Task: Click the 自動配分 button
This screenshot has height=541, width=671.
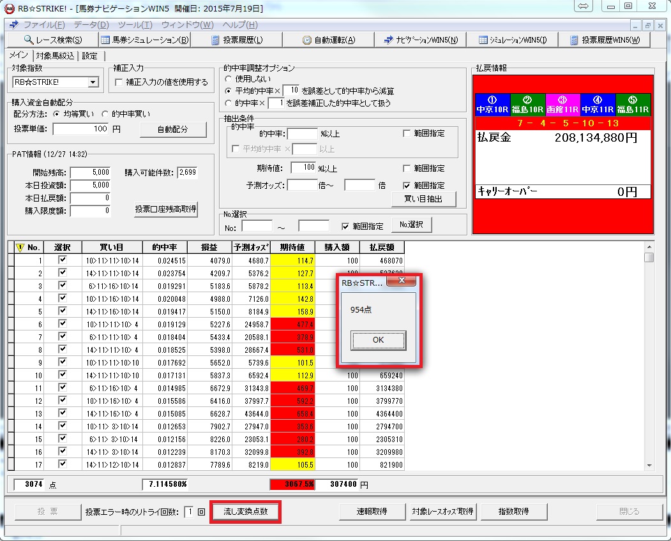Action: pos(173,129)
